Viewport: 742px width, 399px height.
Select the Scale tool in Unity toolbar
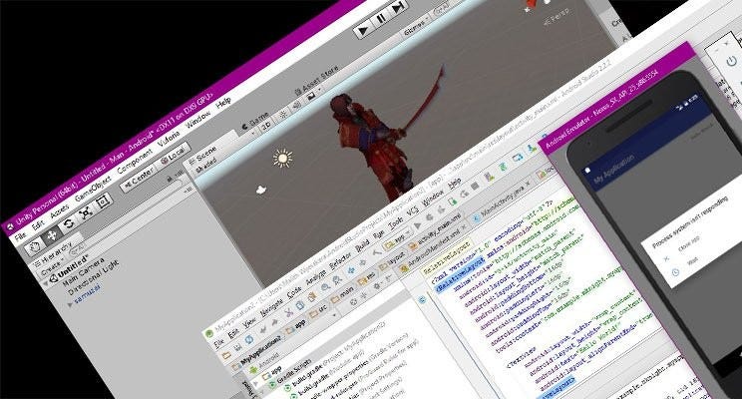pyautogui.click(x=85, y=213)
